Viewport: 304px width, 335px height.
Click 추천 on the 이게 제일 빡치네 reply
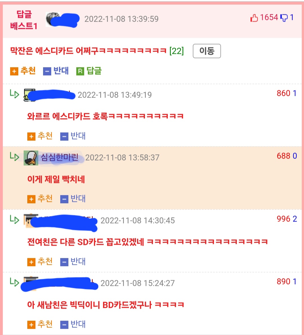coord(40,199)
